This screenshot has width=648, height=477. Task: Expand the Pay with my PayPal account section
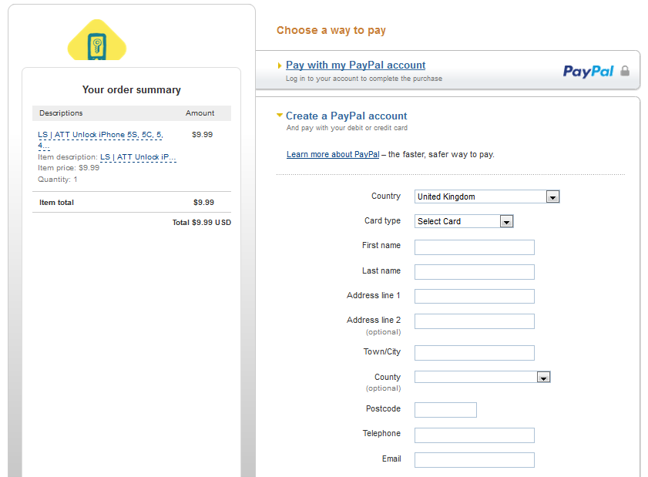tap(280, 66)
